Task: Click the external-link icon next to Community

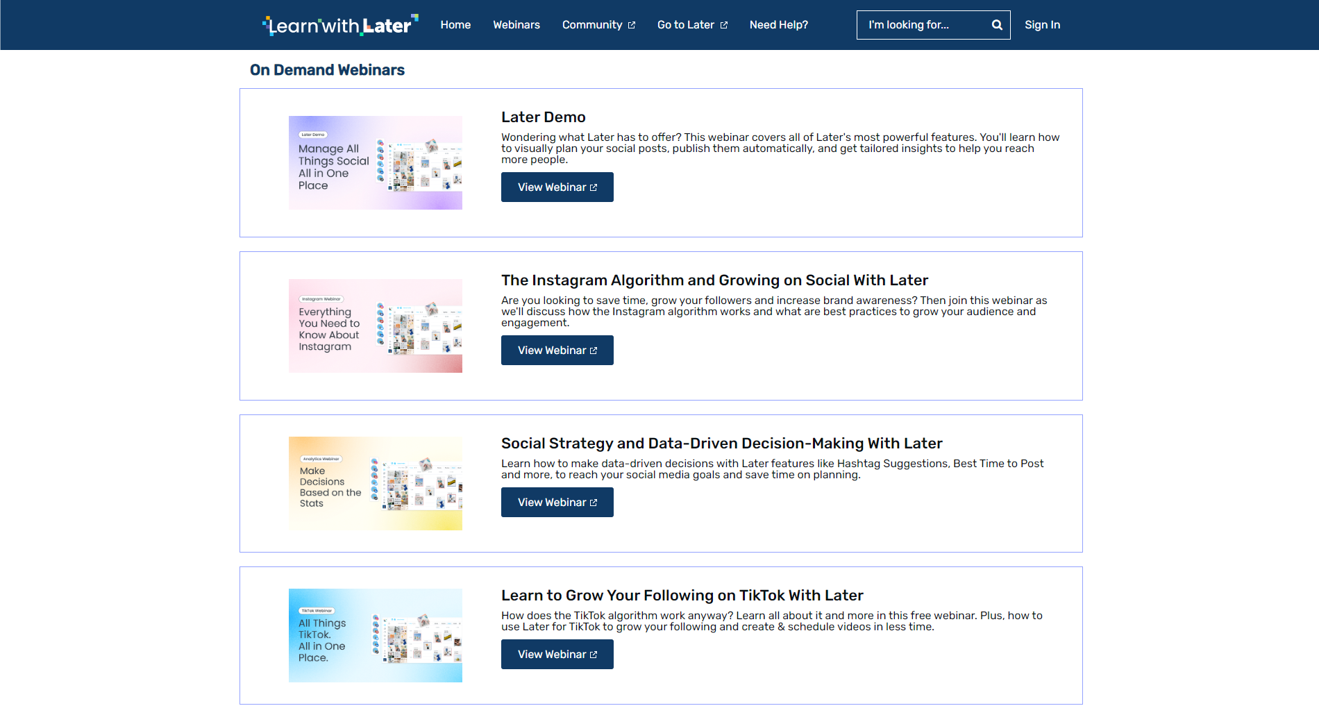Action: [631, 25]
